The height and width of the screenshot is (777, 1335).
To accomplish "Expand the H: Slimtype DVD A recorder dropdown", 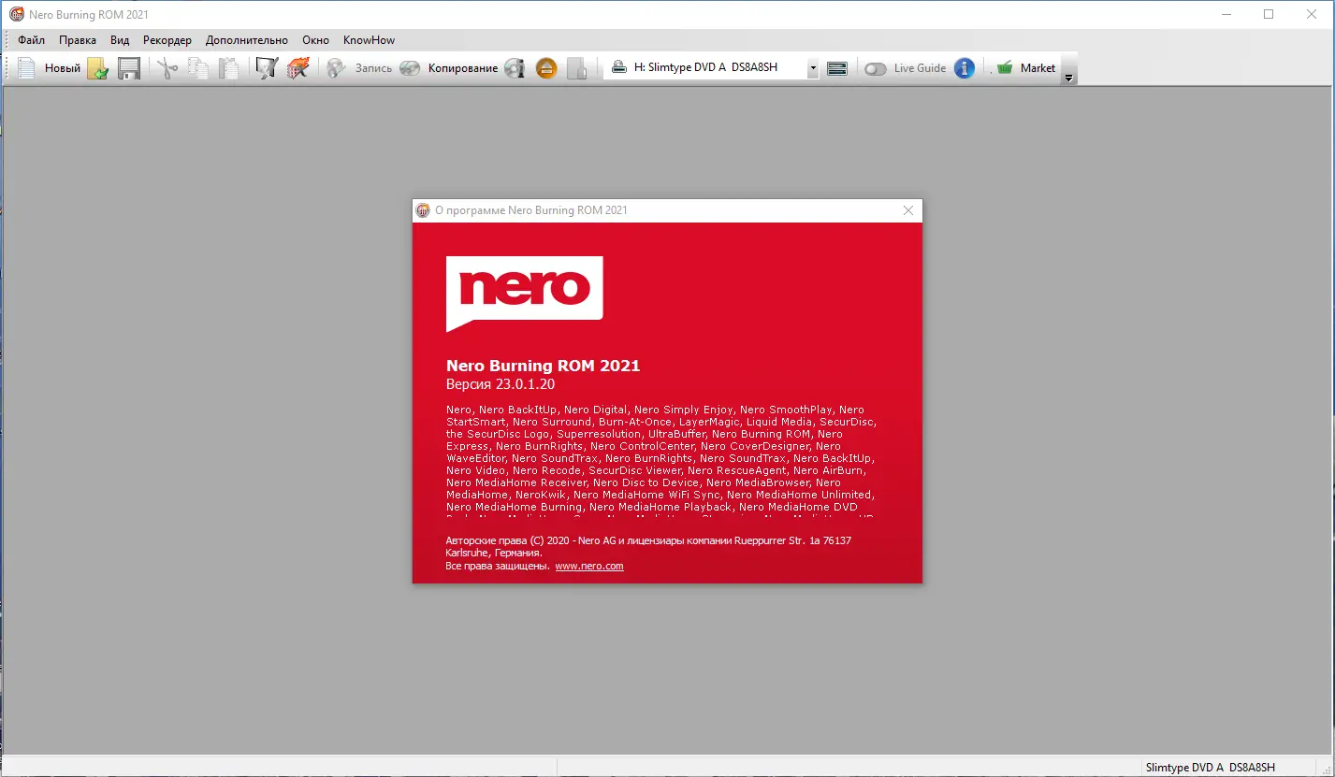I will pos(813,68).
